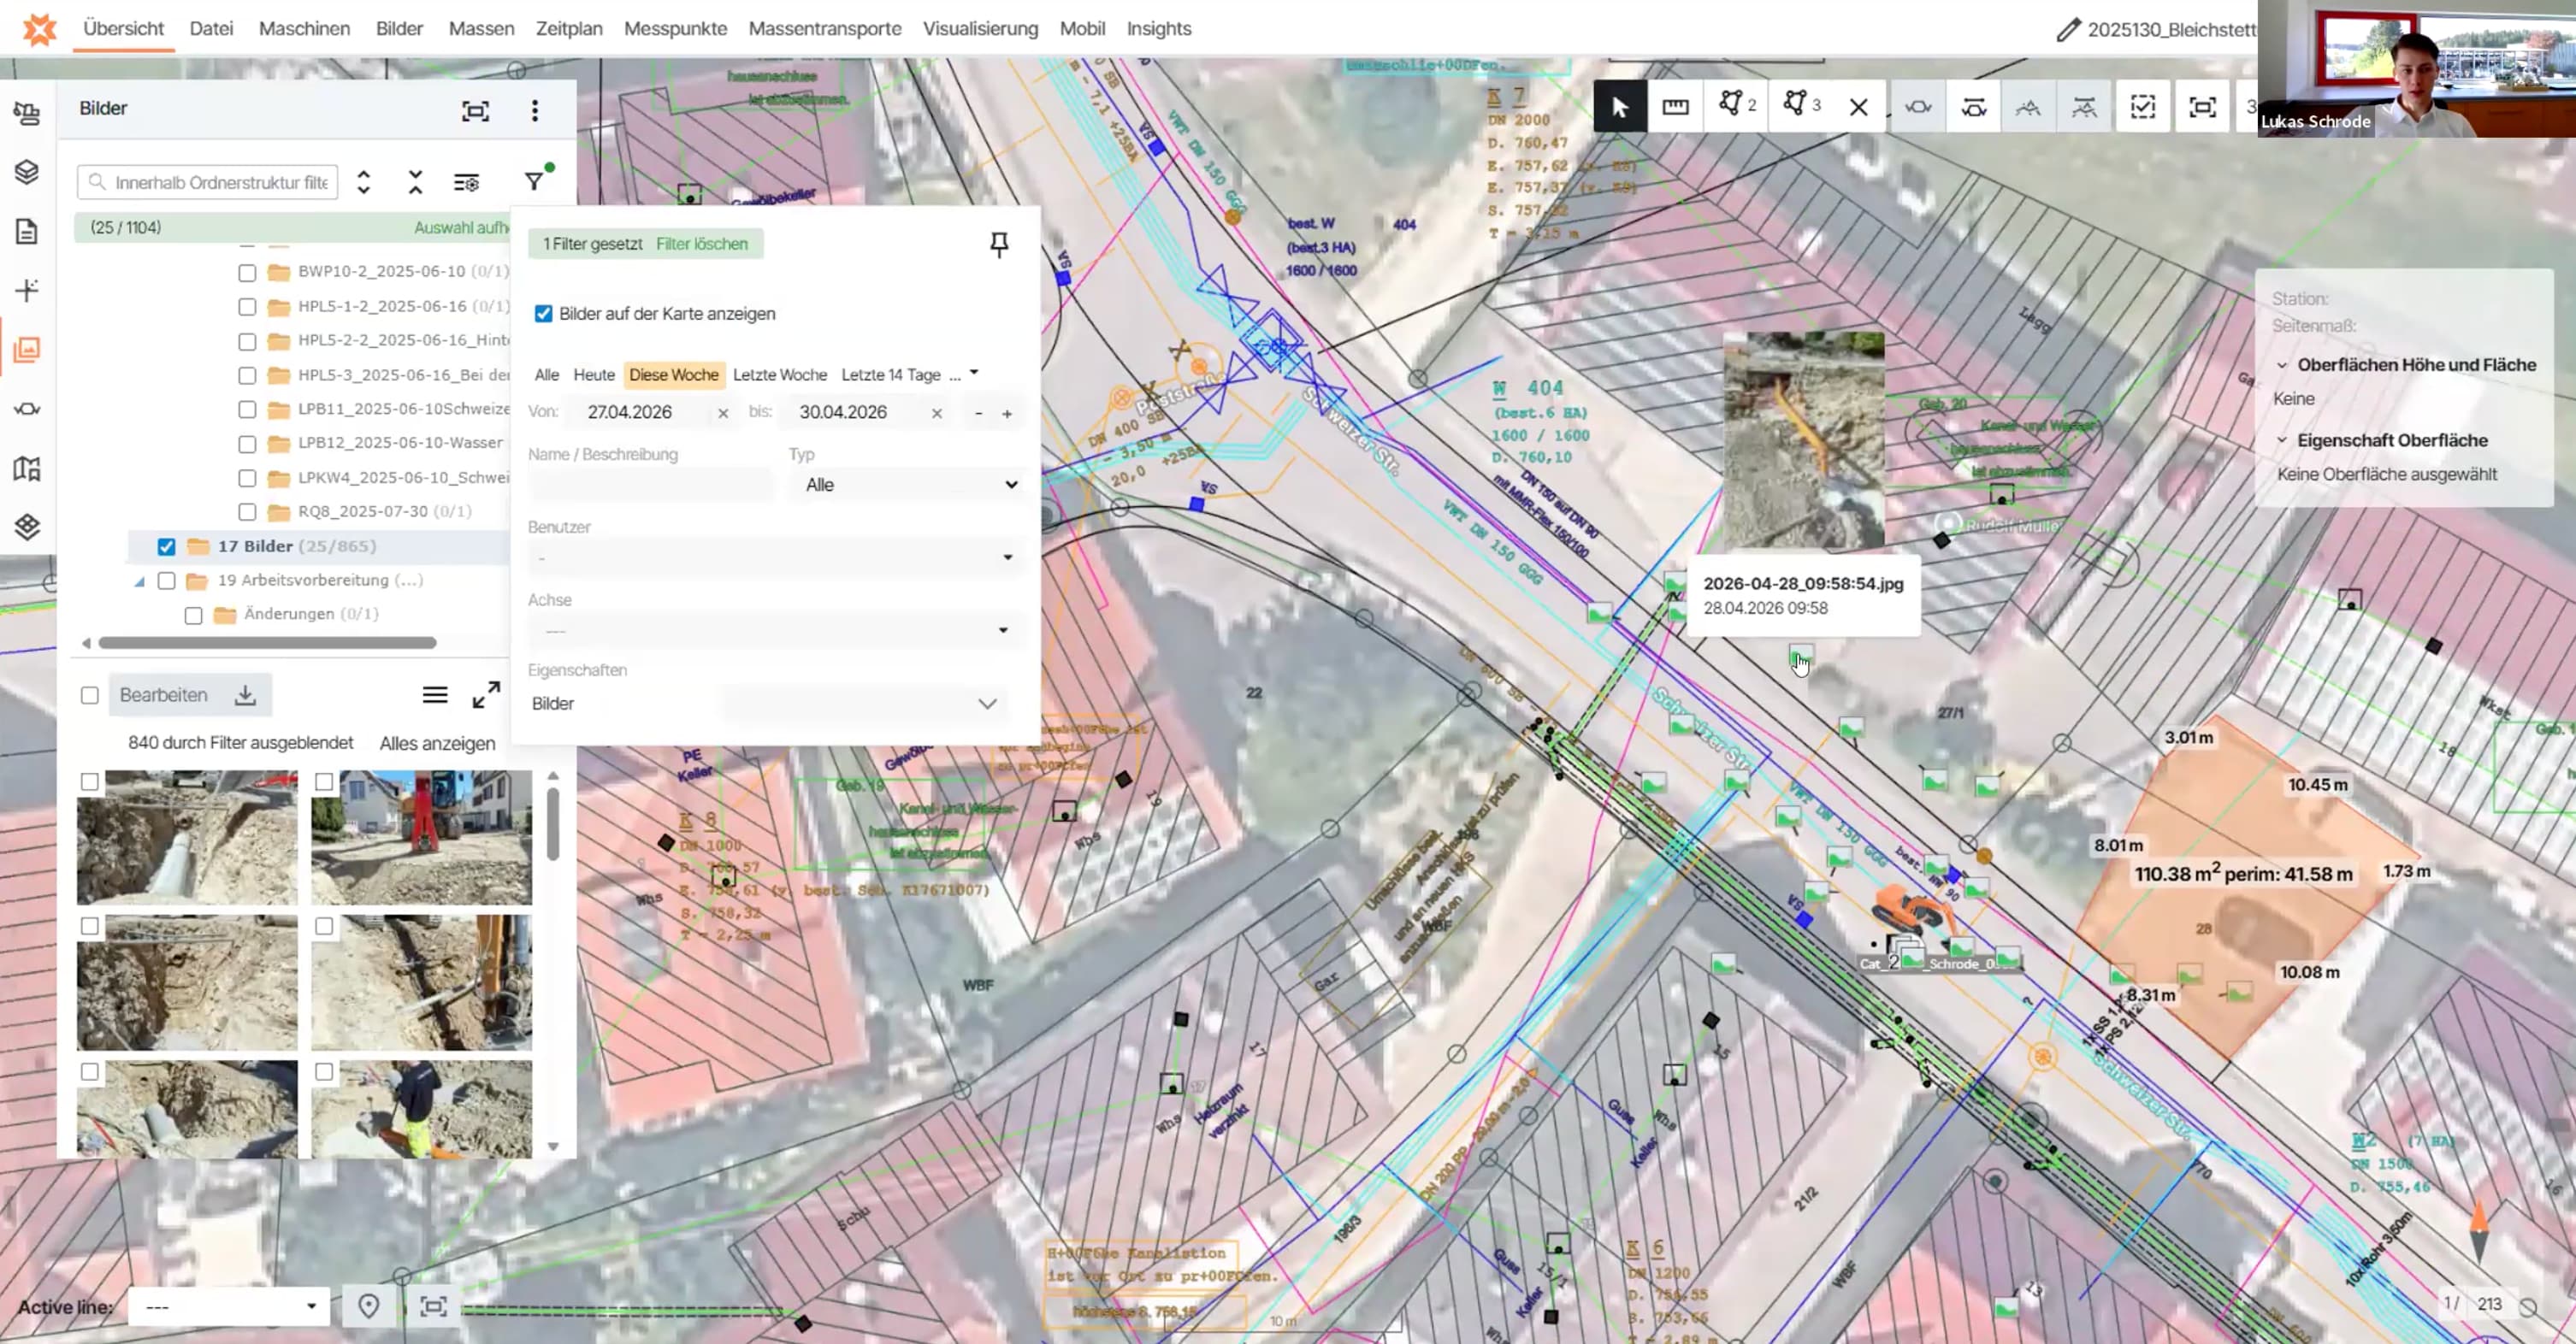Click the fit-view icon in Bilder panel header

(475, 110)
